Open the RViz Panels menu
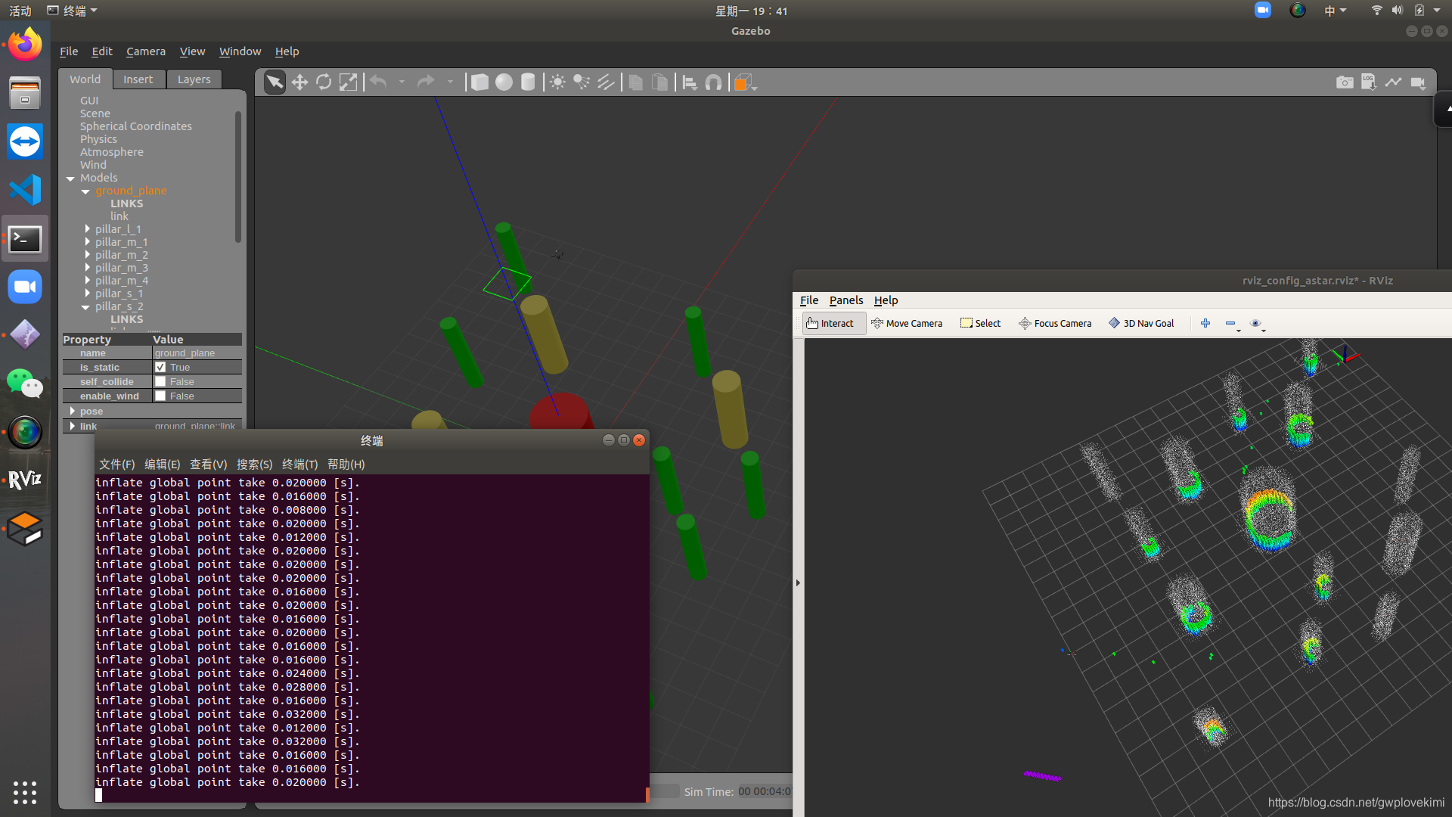This screenshot has height=817, width=1452. click(x=845, y=300)
